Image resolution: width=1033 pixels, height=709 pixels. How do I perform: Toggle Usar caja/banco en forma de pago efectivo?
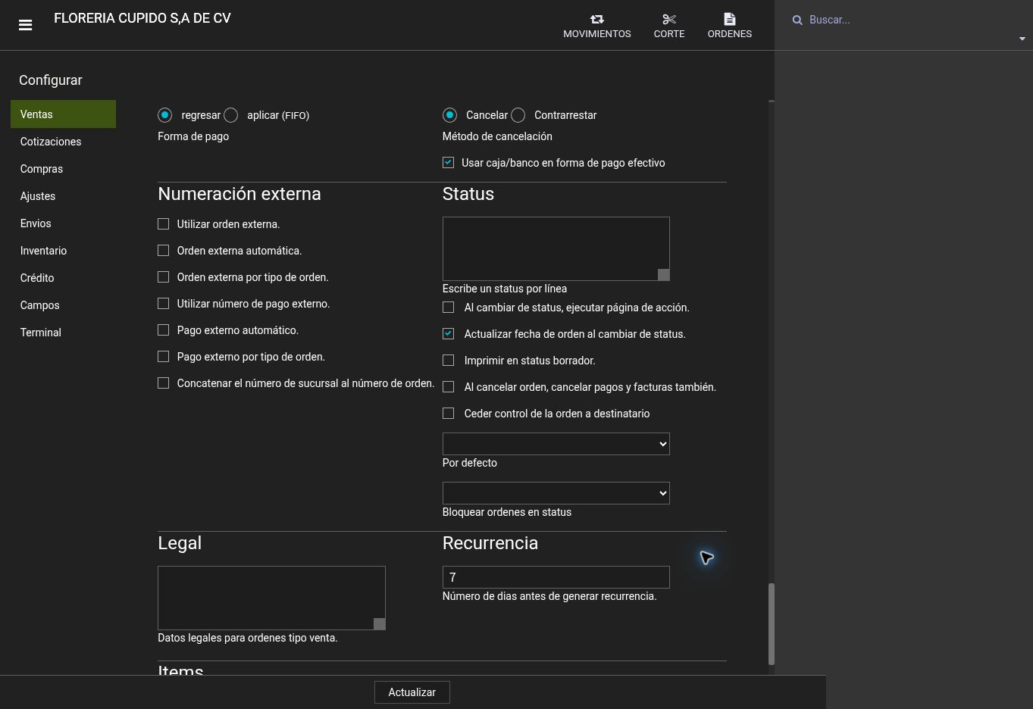tap(448, 162)
